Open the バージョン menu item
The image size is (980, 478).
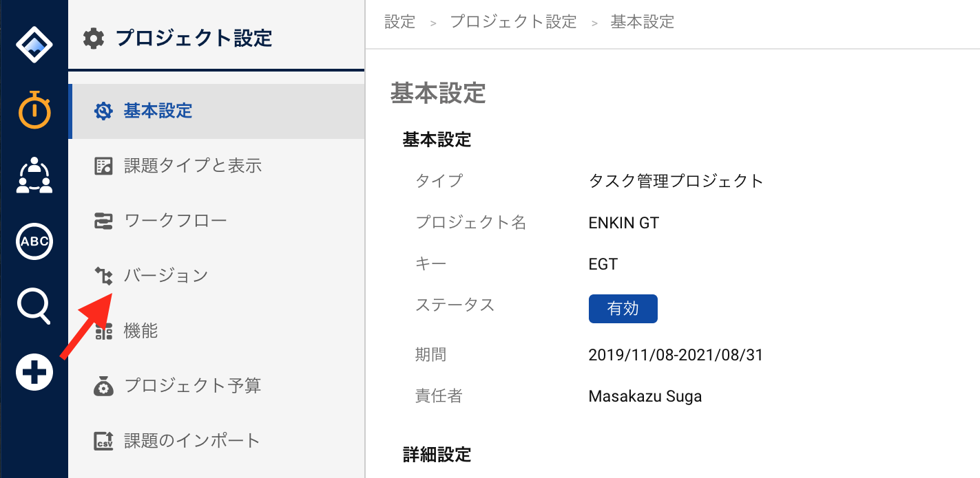coord(216,276)
